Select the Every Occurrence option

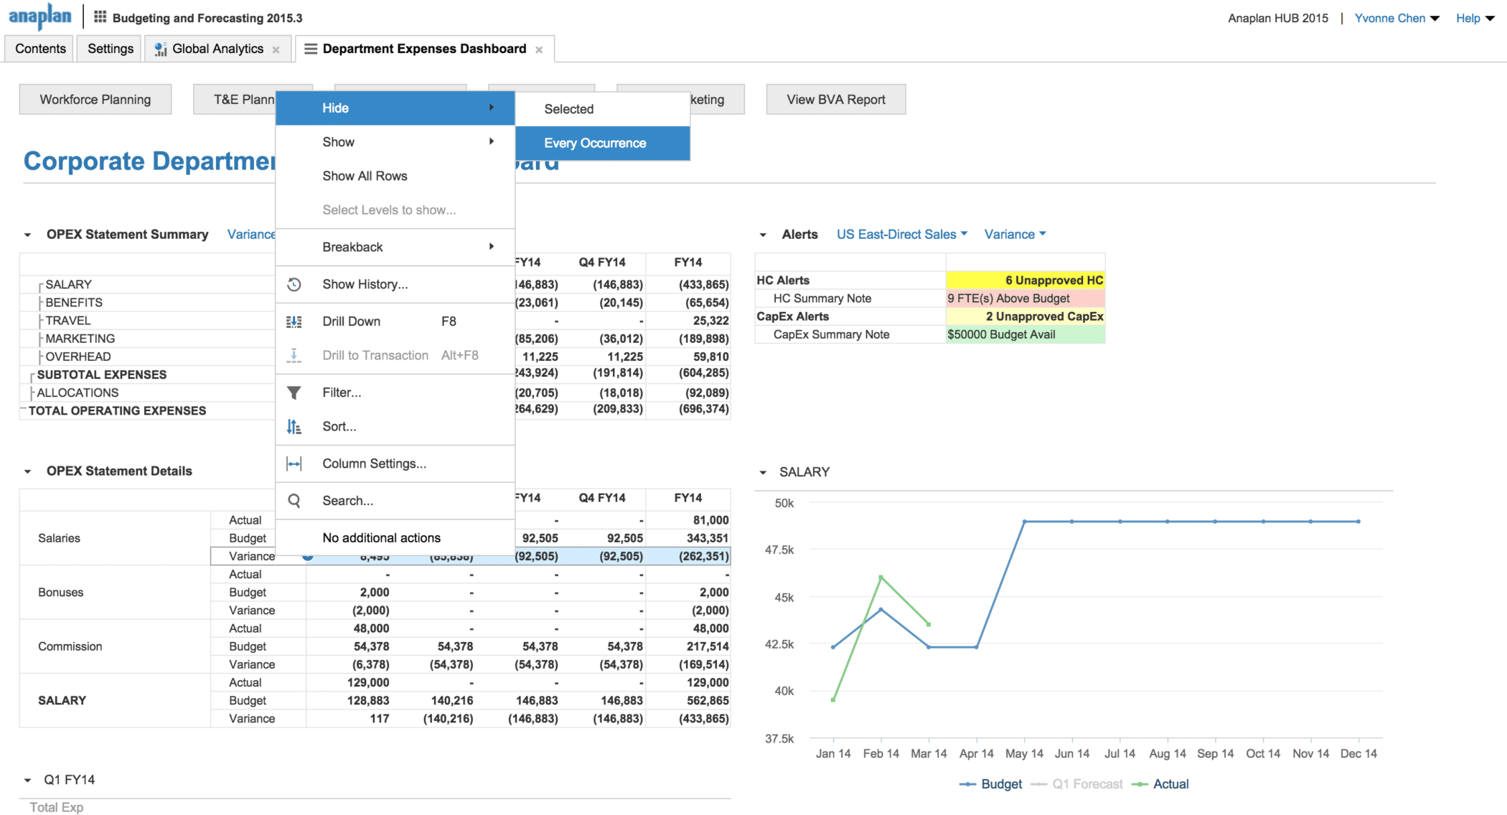click(603, 143)
